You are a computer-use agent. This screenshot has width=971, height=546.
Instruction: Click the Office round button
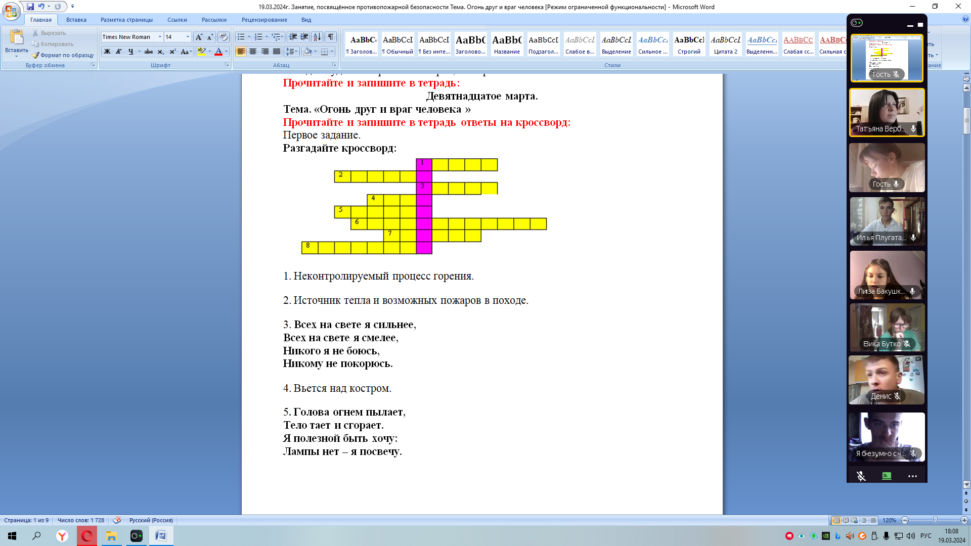pos(11,11)
